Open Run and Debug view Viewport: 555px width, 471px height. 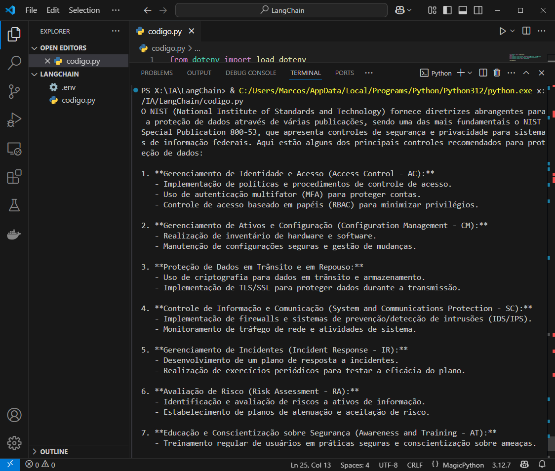14,120
